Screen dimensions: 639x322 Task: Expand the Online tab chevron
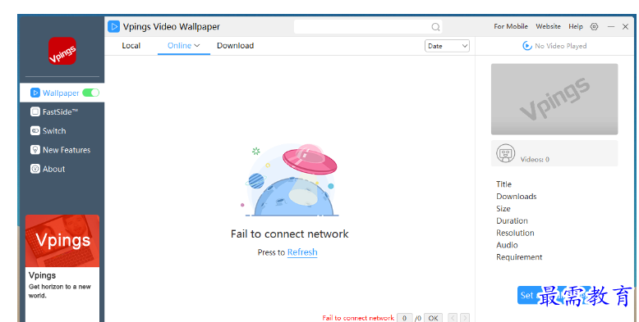(197, 46)
